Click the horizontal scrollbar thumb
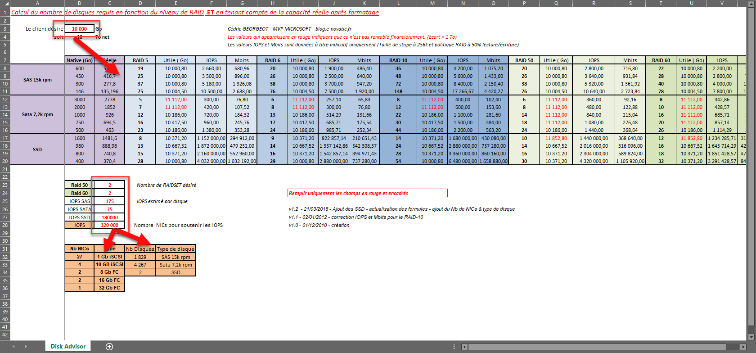This screenshot has height=353, width=756. (x=598, y=347)
